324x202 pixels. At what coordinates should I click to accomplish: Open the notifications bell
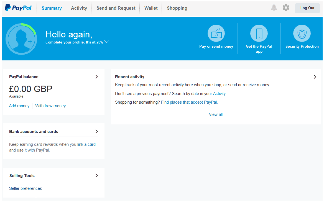coord(274,8)
